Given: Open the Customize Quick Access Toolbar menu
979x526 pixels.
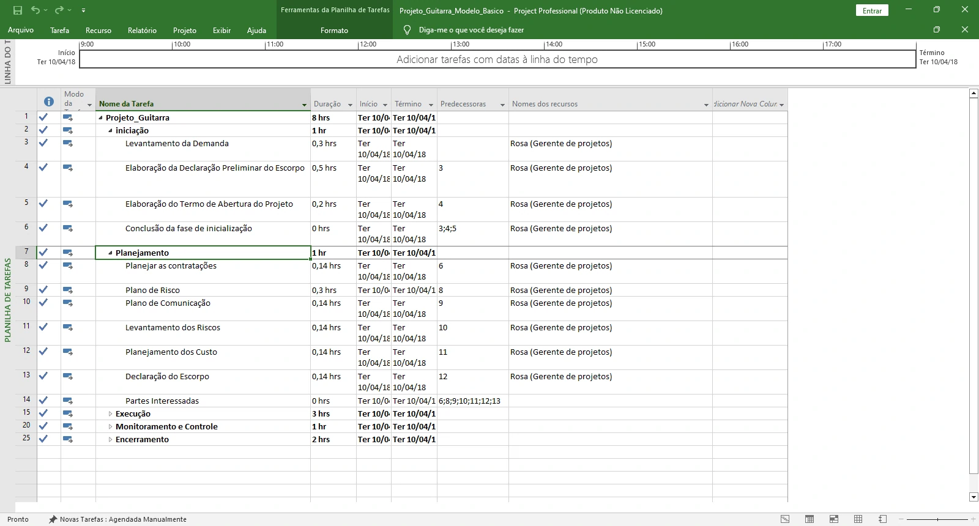Looking at the screenshot, I should [x=83, y=10].
